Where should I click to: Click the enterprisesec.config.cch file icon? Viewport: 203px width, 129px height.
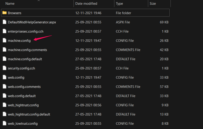pyautogui.click(x=4, y=31)
